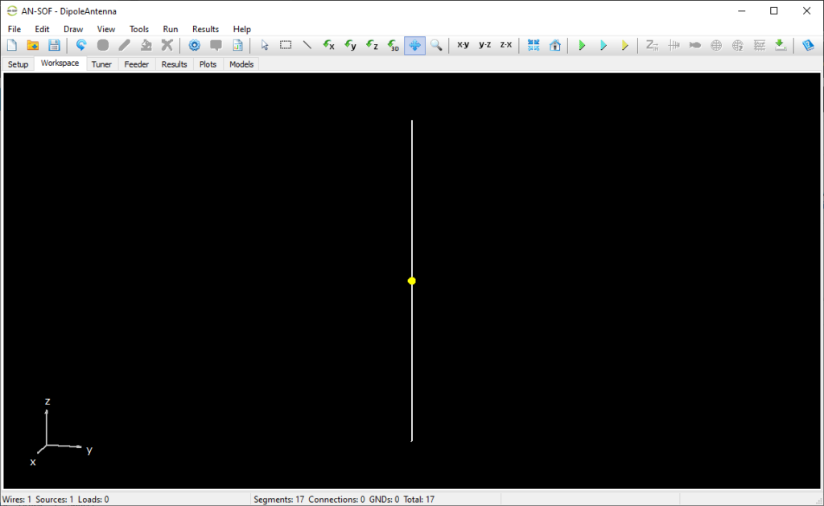
Task: Select the draw line tool
Action: 307,45
